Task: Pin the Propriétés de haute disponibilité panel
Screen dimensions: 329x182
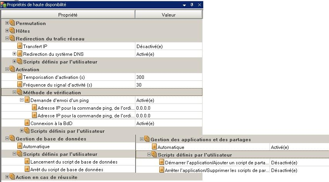Action: (192, 5)
